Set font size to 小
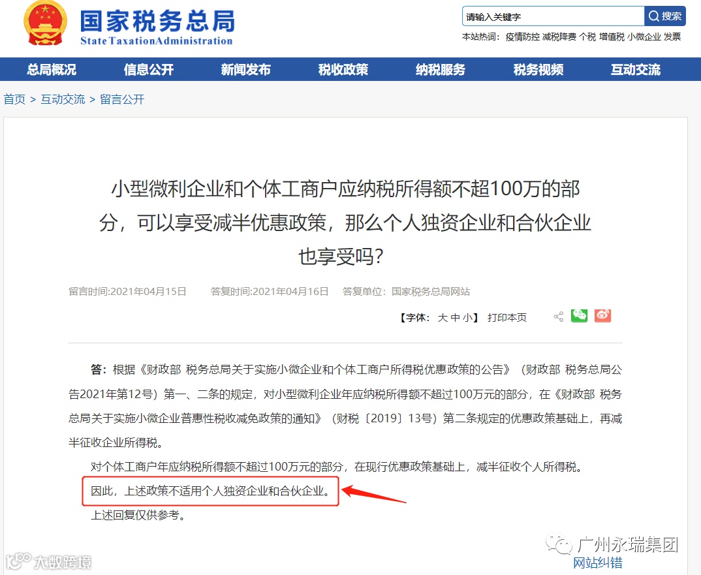The image size is (701, 575). [467, 317]
